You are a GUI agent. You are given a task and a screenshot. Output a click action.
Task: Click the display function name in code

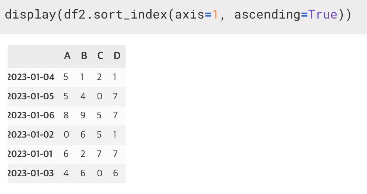coord(31,15)
